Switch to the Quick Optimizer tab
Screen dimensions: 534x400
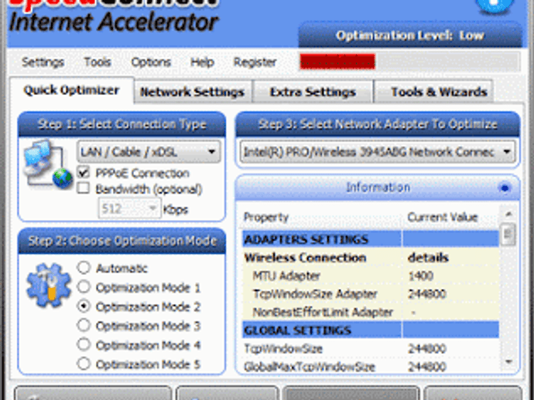click(x=71, y=90)
